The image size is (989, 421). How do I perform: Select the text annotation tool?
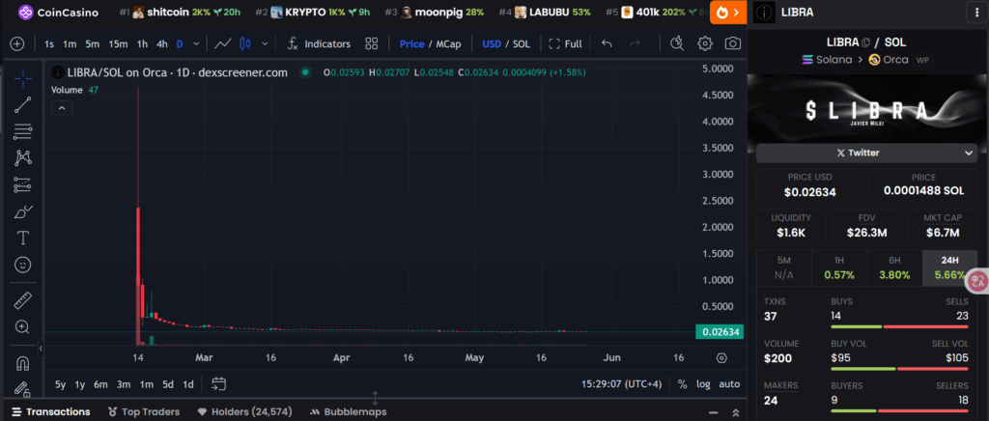(23, 238)
